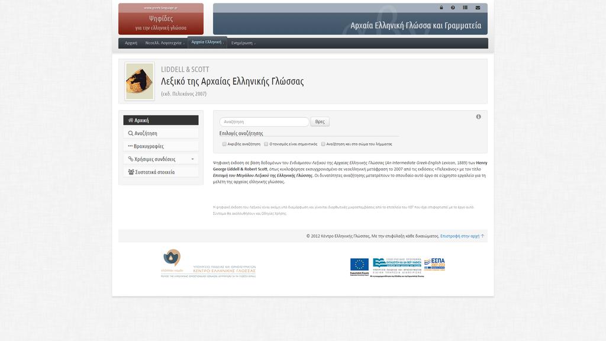This screenshot has width=606, height=341.
Task: Click the Αρχαία Ελληνική Γλώσσα και Γραμματεία banner
Action: pyautogui.click(x=350, y=19)
